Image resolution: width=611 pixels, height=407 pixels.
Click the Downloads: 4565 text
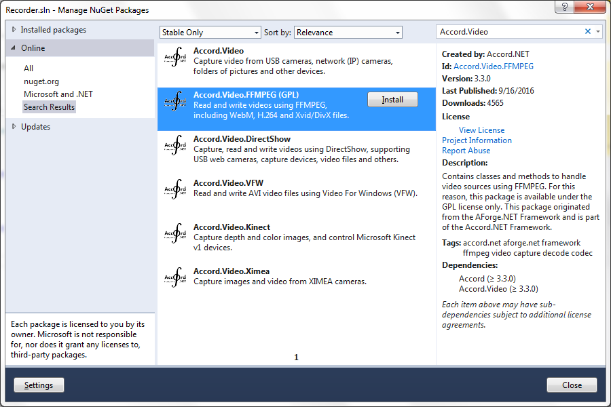(x=473, y=103)
